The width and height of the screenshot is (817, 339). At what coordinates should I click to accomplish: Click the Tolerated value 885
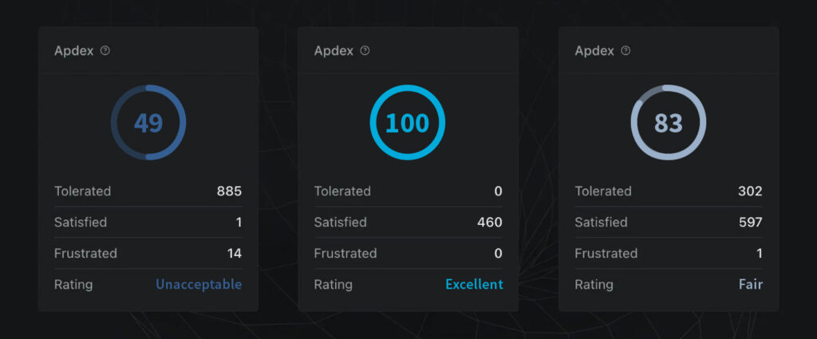click(229, 191)
